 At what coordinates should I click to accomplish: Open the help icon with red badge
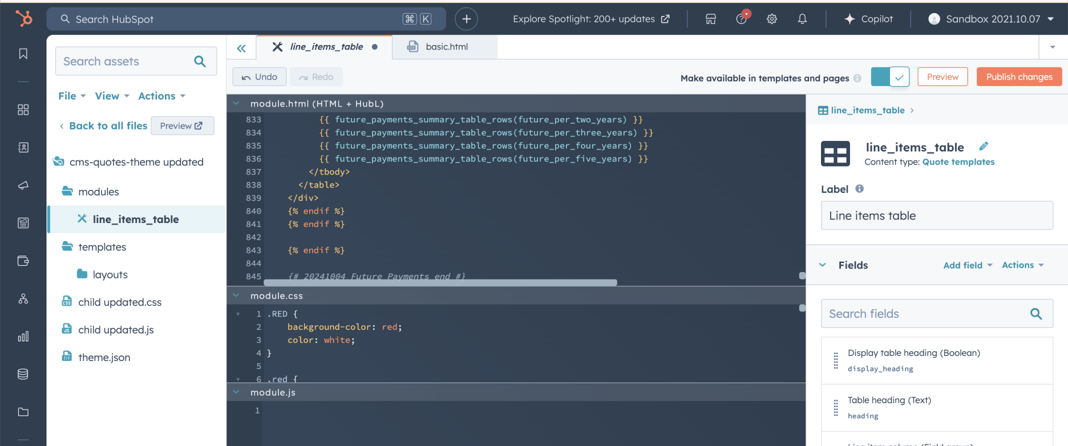tap(741, 19)
